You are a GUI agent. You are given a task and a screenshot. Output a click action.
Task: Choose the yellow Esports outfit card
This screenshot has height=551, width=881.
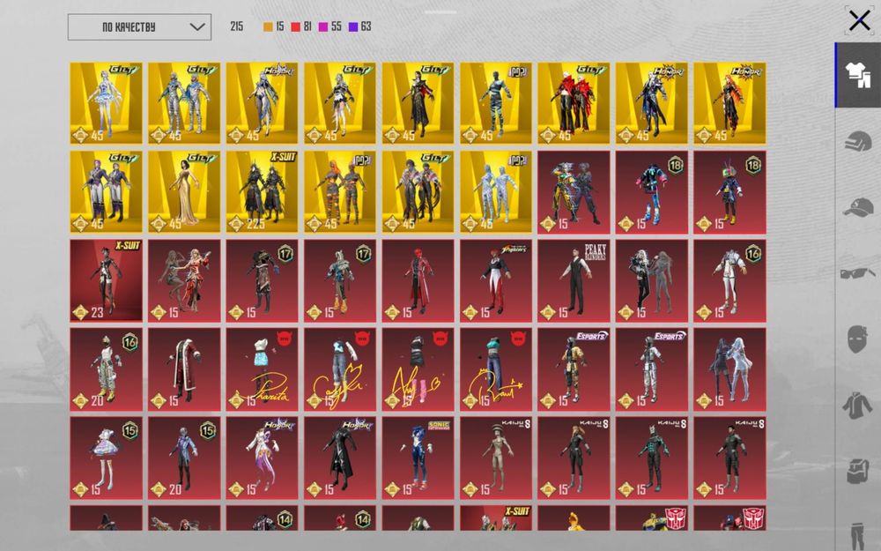click(574, 369)
